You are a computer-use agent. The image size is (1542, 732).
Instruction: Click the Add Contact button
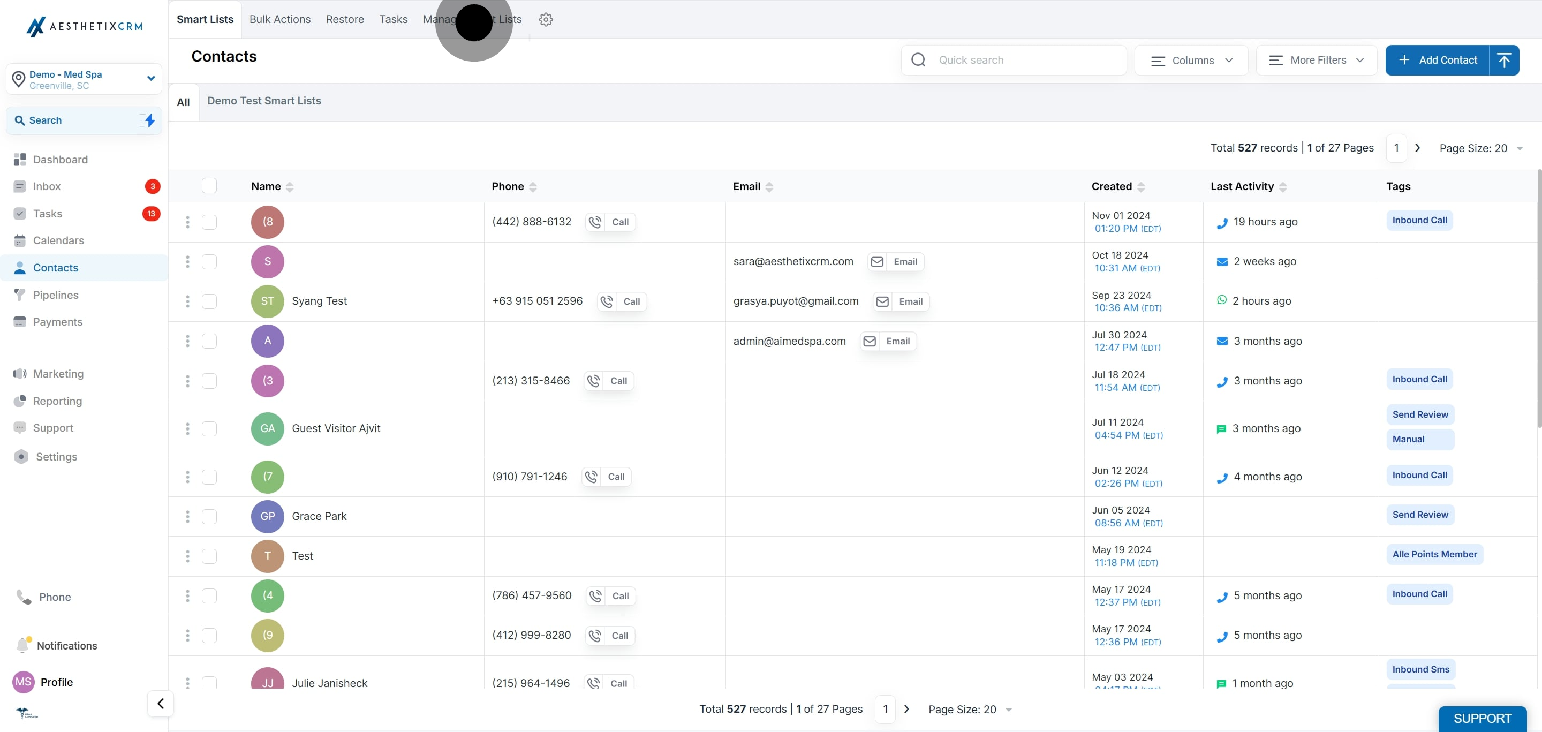(1437, 60)
